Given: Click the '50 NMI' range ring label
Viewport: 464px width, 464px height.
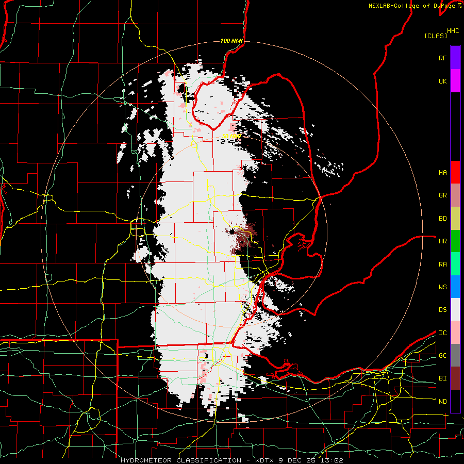Looking at the screenshot, I should (231, 136).
